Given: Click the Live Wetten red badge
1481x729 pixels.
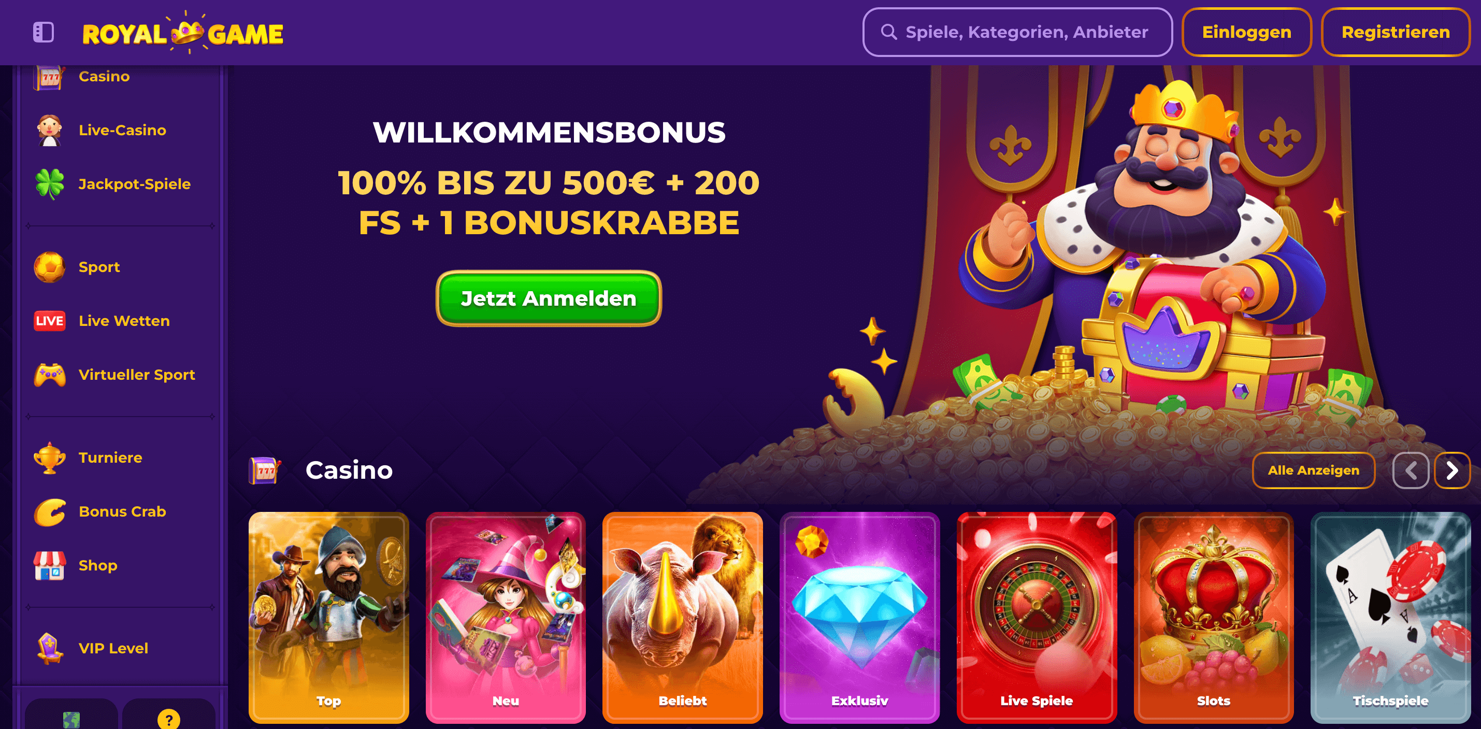Looking at the screenshot, I should [x=49, y=321].
